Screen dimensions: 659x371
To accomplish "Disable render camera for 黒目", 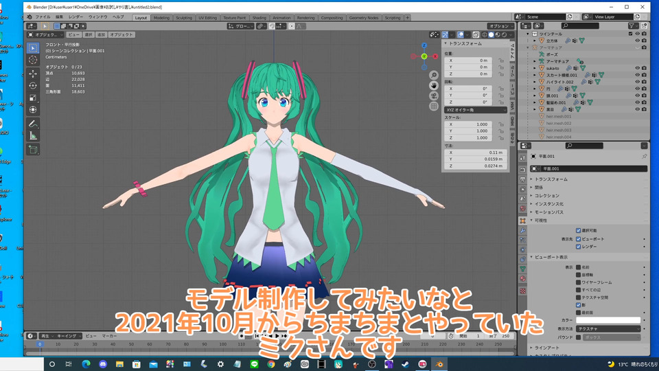I will (x=644, y=109).
